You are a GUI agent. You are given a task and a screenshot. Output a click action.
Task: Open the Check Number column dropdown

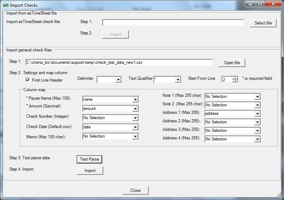click(x=135, y=118)
